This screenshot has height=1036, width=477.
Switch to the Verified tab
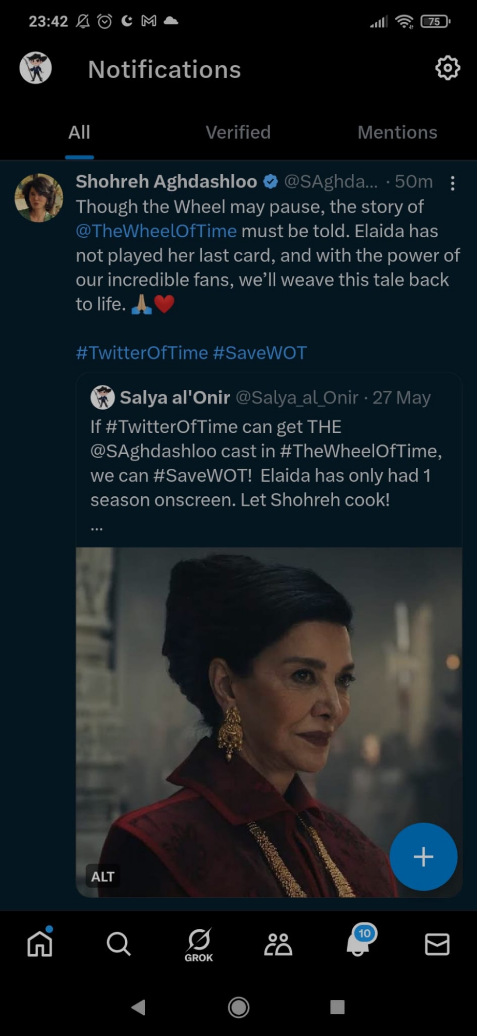238,133
